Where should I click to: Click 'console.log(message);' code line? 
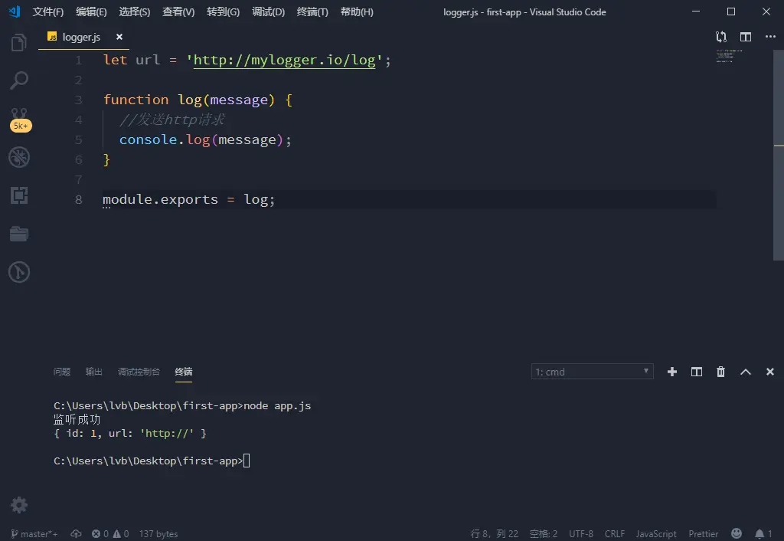pyautogui.click(x=205, y=139)
